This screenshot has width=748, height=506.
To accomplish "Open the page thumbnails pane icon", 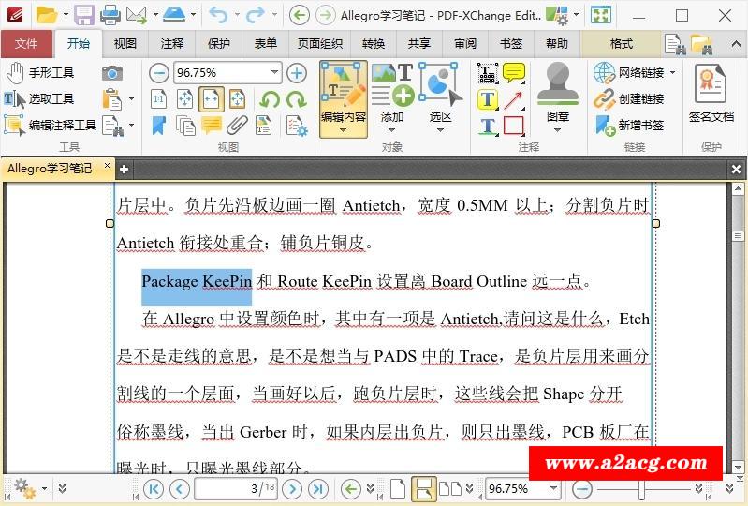I will [x=185, y=126].
